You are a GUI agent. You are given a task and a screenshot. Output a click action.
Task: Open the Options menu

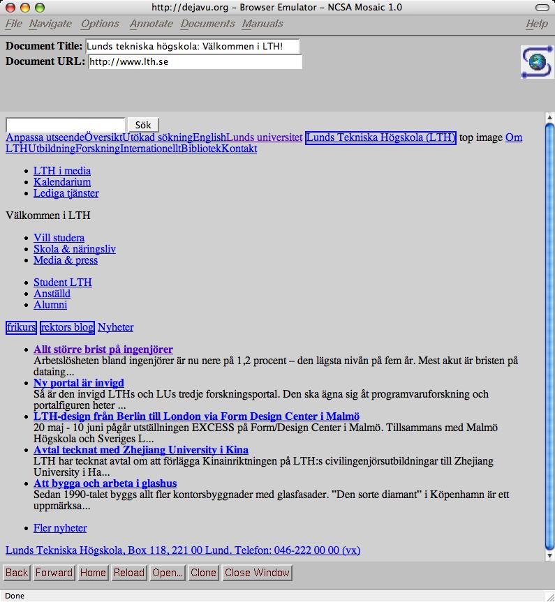tap(100, 24)
